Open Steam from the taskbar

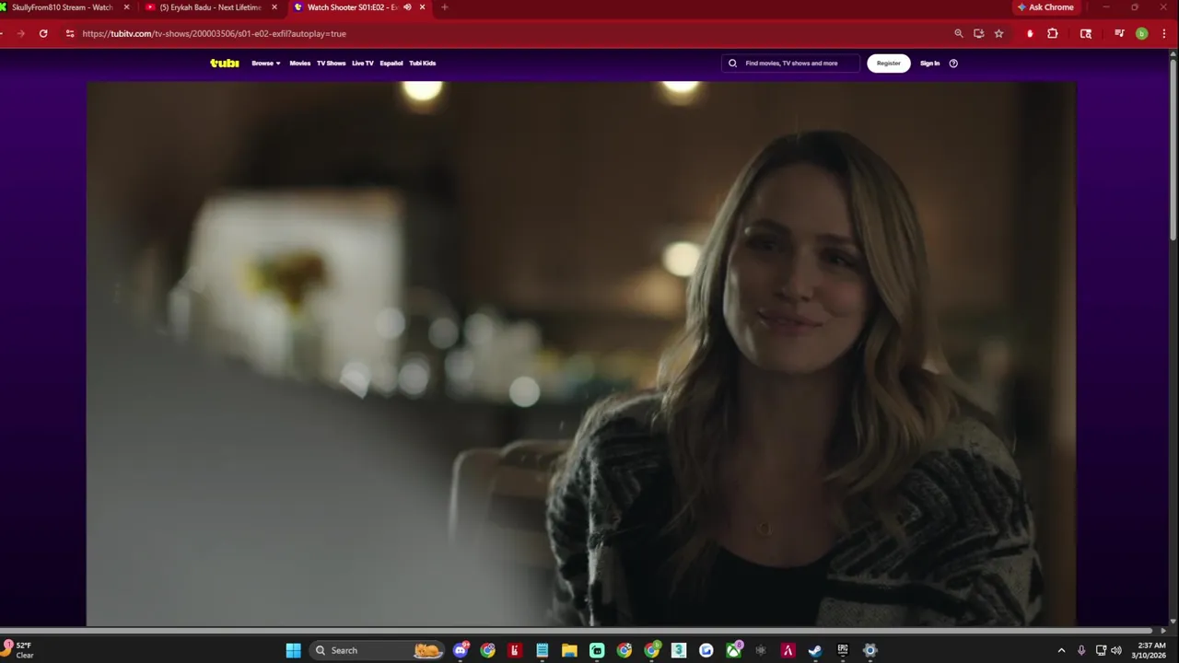815,650
